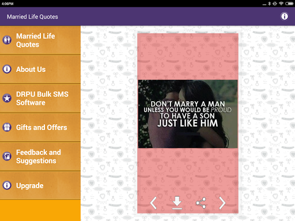Click the share icon on quote card
The image size is (295, 221).
(x=201, y=203)
